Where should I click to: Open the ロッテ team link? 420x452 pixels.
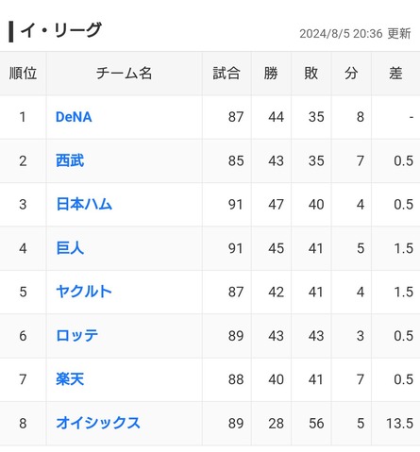77,335
